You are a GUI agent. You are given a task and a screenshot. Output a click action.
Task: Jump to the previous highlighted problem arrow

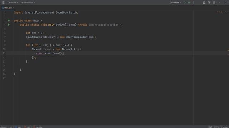click(225, 12)
